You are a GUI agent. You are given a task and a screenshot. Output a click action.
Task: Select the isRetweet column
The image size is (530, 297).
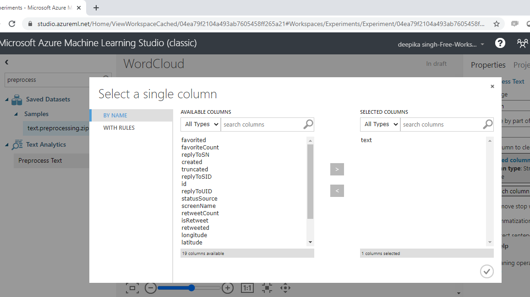[x=195, y=221]
